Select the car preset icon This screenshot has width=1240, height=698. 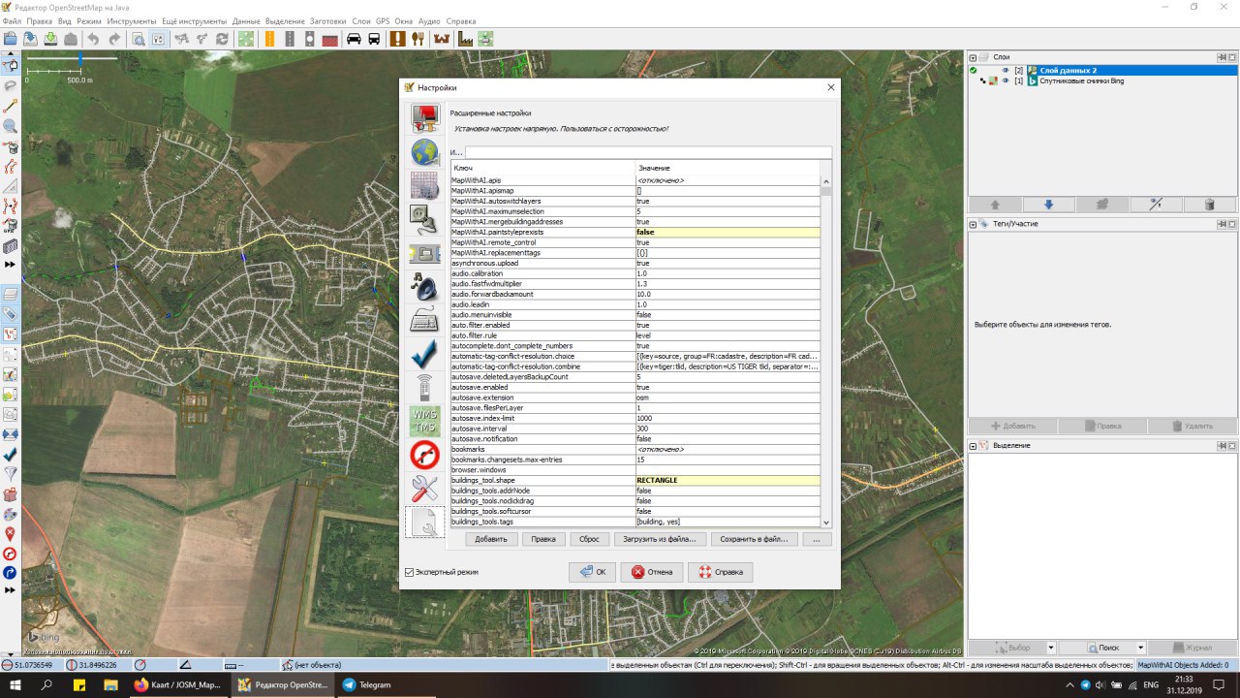[x=354, y=39]
